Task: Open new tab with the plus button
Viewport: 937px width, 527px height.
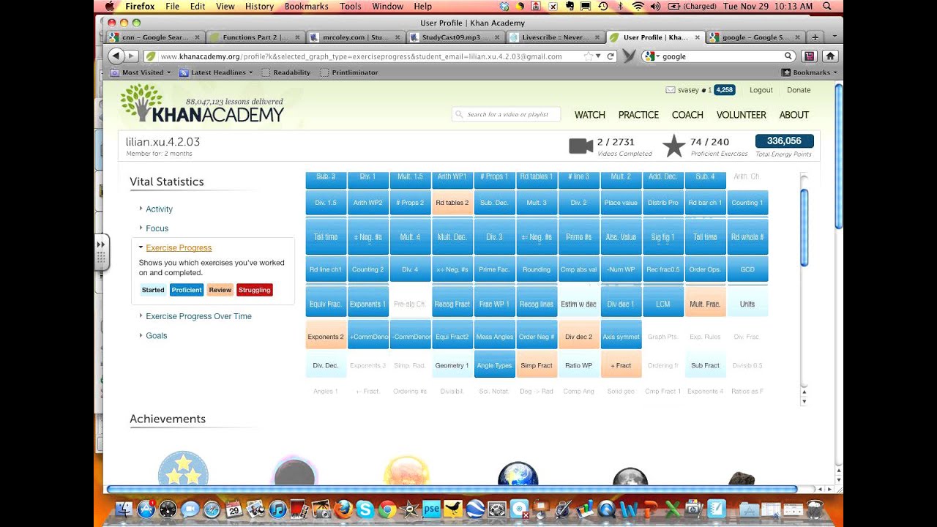Action: click(815, 37)
